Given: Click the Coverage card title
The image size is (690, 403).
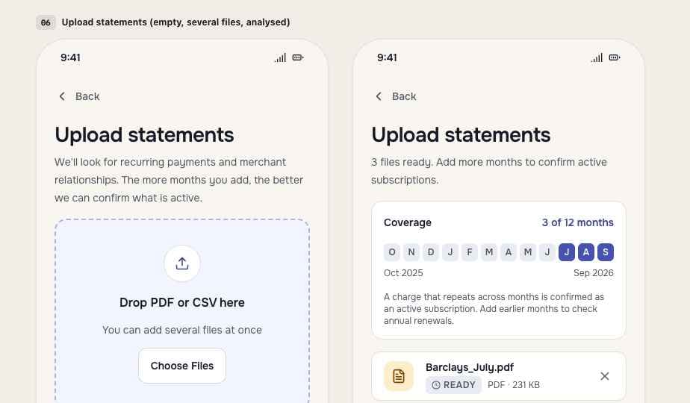Looking at the screenshot, I should [408, 222].
